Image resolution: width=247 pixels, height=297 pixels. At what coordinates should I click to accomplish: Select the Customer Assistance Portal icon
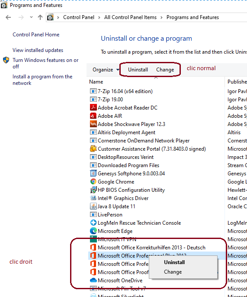(93, 148)
